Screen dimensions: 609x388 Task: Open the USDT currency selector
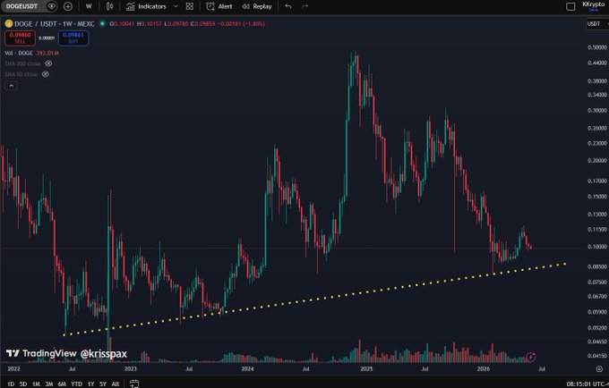(596, 23)
